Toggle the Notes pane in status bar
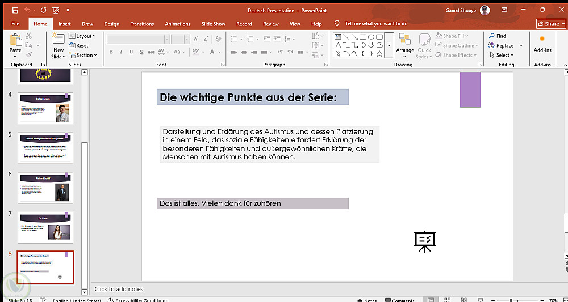The width and height of the screenshot is (568, 302). 367,300
